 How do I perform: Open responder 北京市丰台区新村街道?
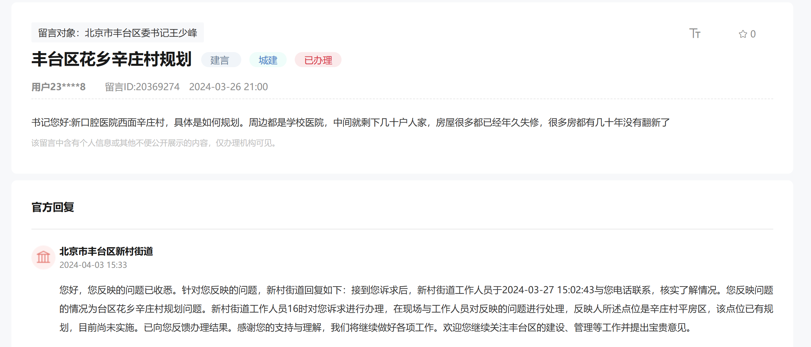click(x=106, y=251)
